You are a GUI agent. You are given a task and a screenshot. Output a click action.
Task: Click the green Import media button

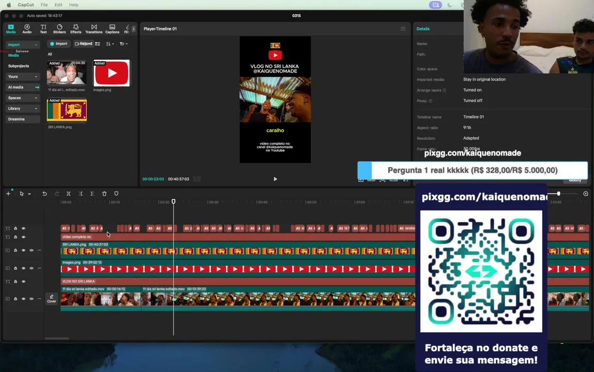tap(59, 44)
